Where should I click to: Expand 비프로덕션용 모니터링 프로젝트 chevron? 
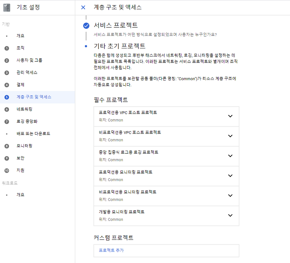point(230,195)
